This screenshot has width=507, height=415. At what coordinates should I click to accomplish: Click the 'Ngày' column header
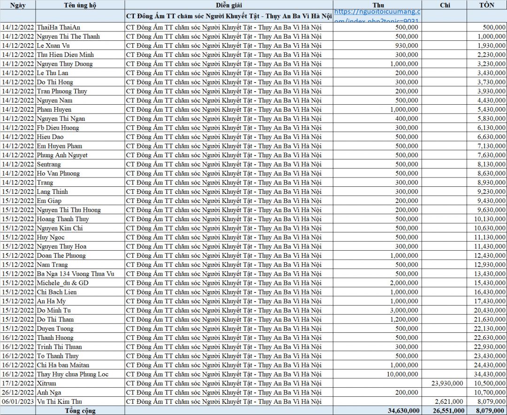(x=17, y=5)
